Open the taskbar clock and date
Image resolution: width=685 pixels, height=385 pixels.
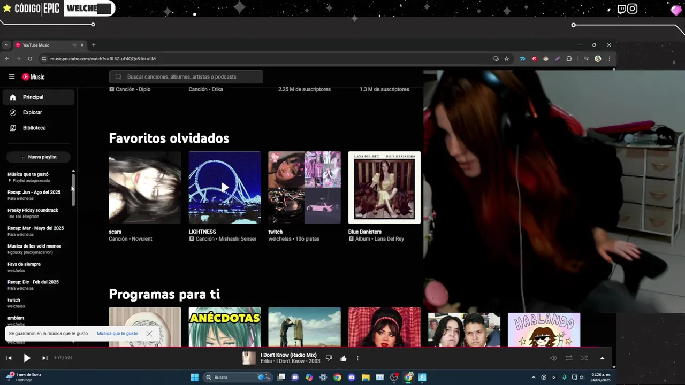click(x=600, y=378)
